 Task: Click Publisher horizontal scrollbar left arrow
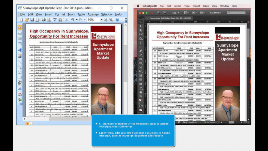[25, 119]
